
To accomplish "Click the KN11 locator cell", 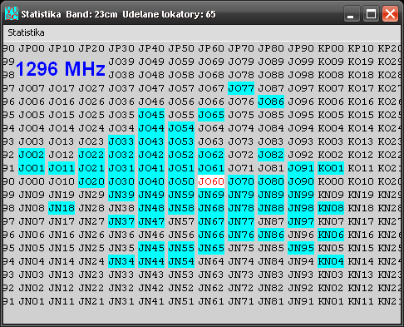I will pyautogui.click(x=361, y=301).
